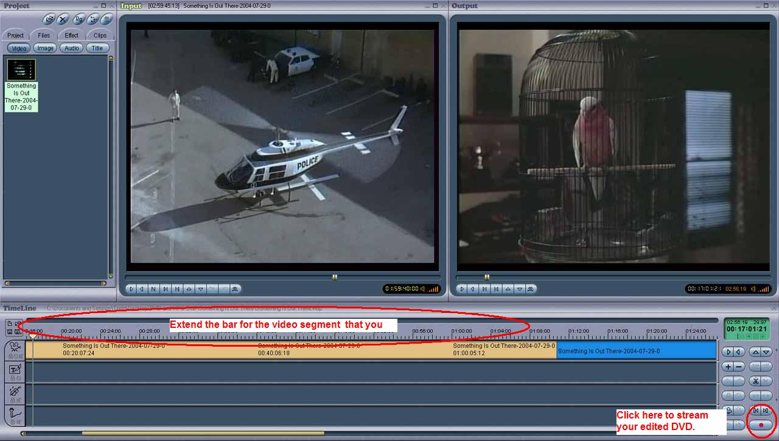This screenshot has height=441, width=779.
Task: Open a file with the Project panel folder icon
Action: pyautogui.click(x=49, y=19)
